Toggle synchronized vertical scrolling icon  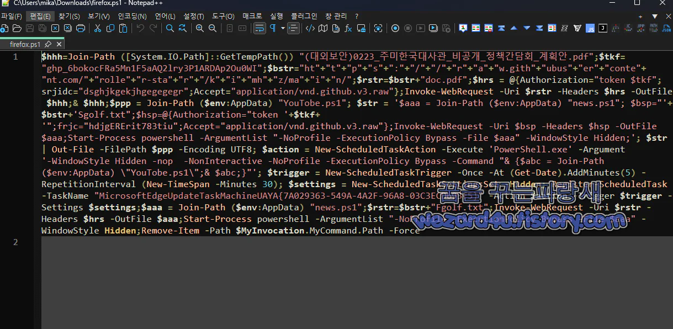[230, 28]
